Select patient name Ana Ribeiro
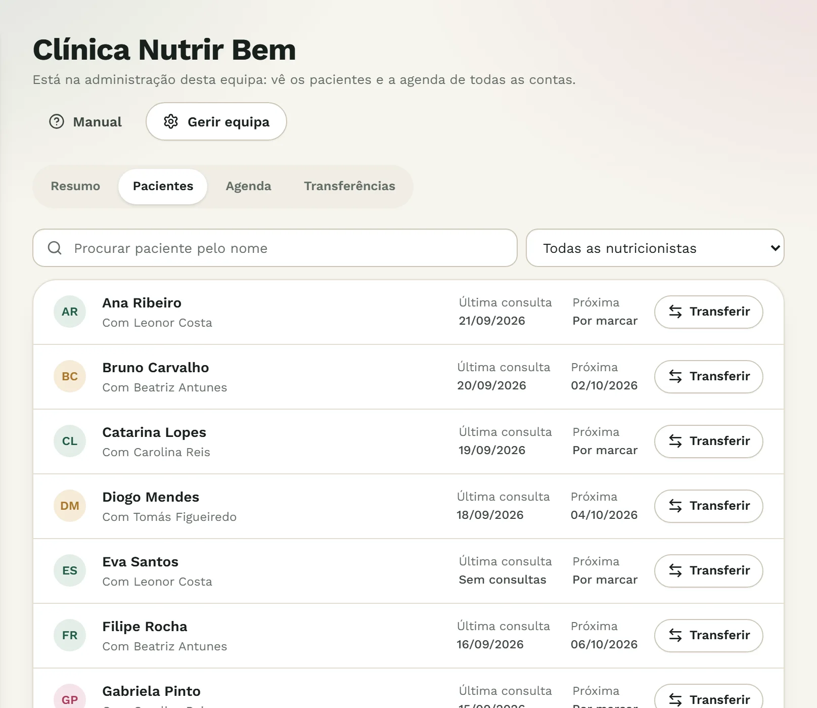Screen dimensions: 817x708 142,303
